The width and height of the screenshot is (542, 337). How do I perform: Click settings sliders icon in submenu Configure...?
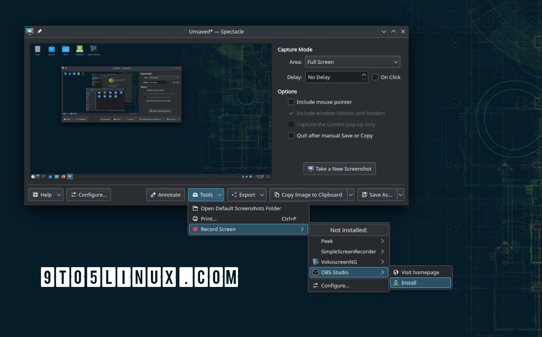pos(316,285)
